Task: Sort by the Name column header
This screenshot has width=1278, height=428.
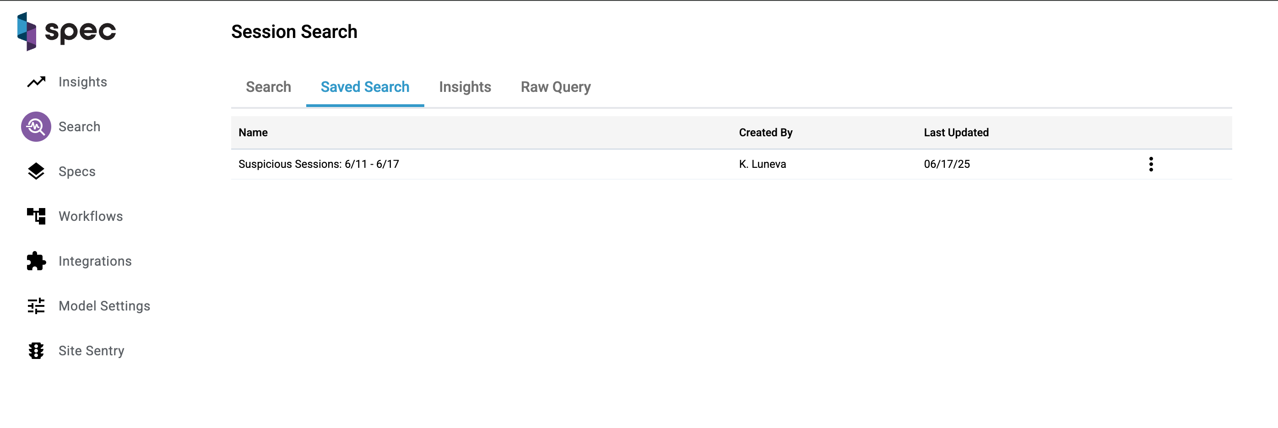Action: click(x=253, y=133)
